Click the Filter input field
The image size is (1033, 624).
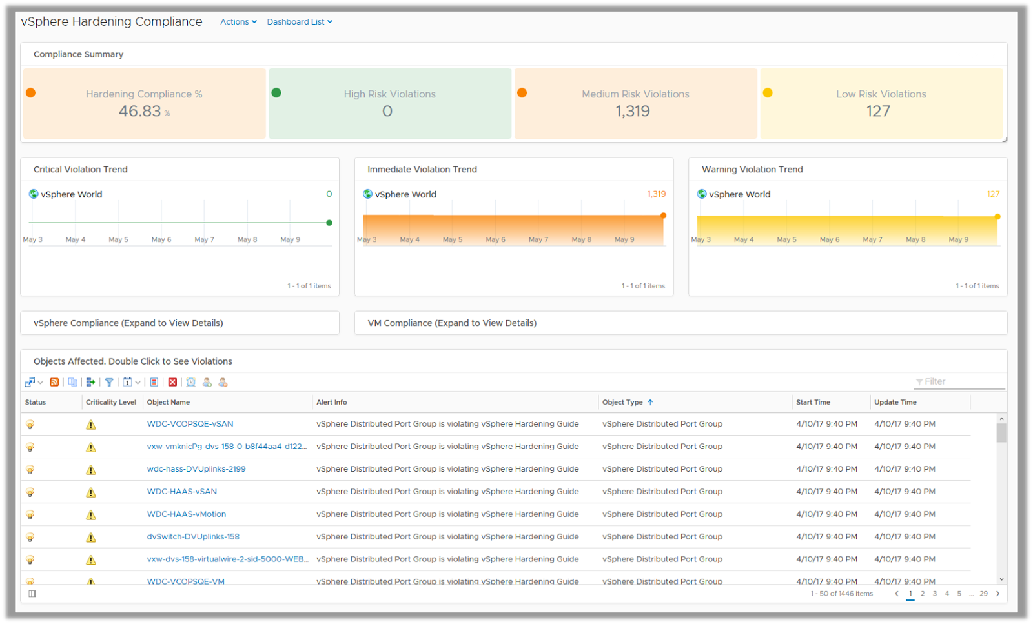pos(962,382)
